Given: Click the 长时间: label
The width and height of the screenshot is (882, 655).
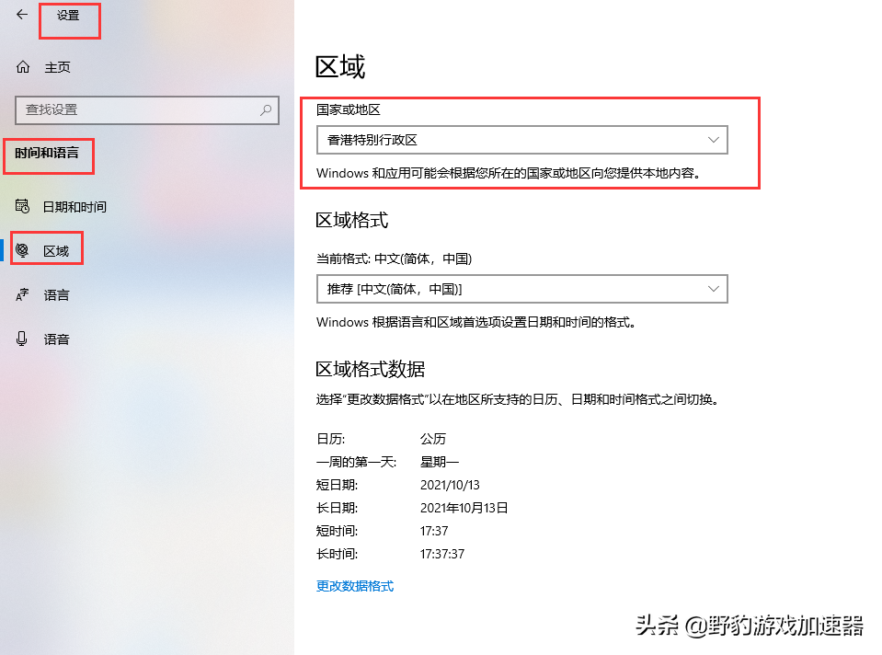Looking at the screenshot, I should point(337,555).
